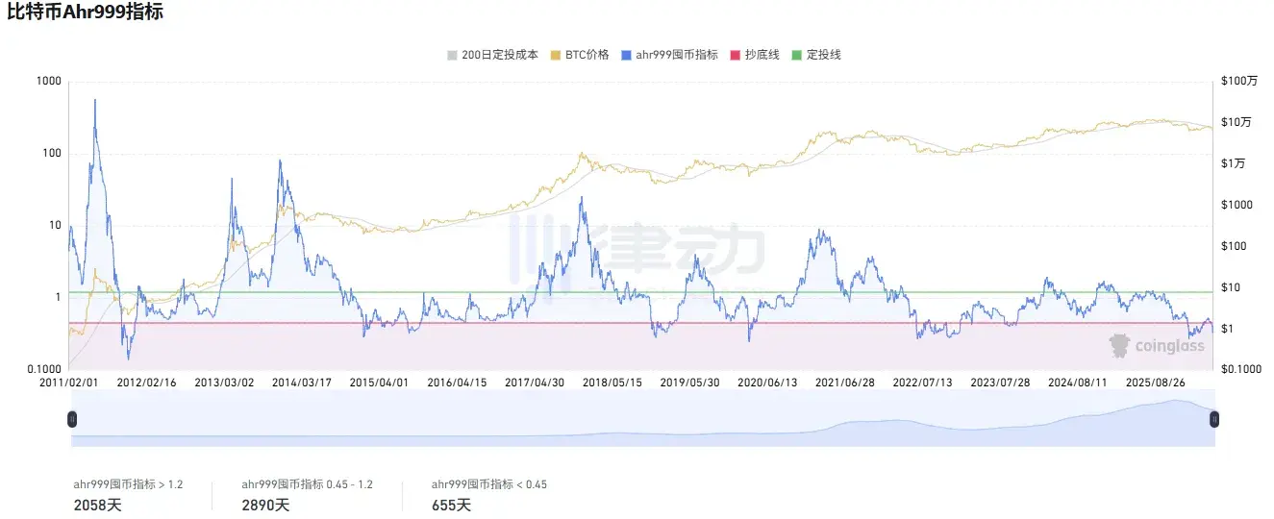This screenshot has height=519, width=1274.
Task: Click the 655天 statistic value
Action: pyautogui.click(x=452, y=505)
